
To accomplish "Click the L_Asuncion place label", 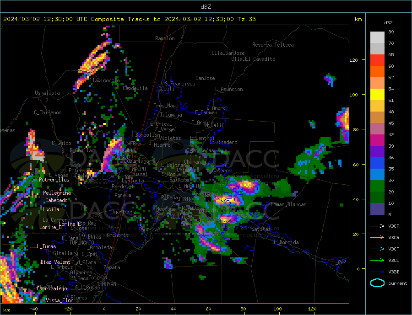I will [x=229, y=89].
